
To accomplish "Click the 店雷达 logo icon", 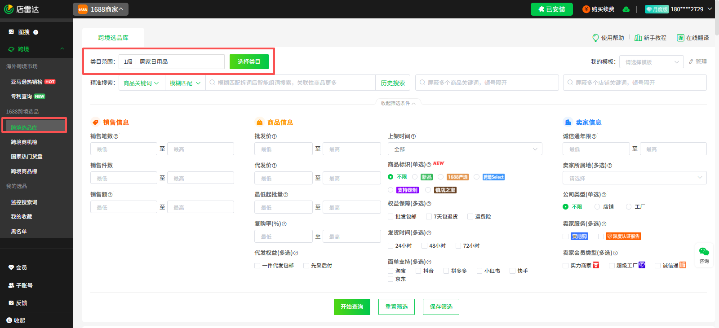I will point(9,9).
